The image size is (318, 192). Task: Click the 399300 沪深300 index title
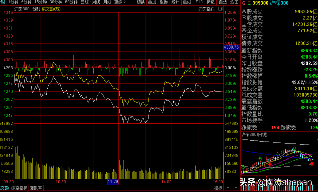271,3
